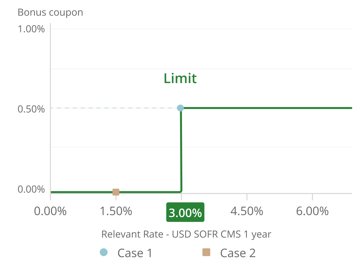Click the green Limit label

point(180,78)
